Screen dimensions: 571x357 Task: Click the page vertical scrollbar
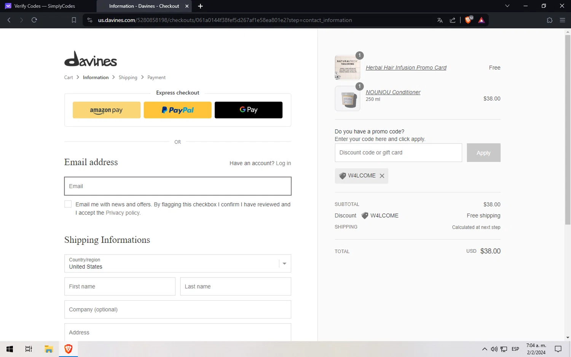[568, 129]
